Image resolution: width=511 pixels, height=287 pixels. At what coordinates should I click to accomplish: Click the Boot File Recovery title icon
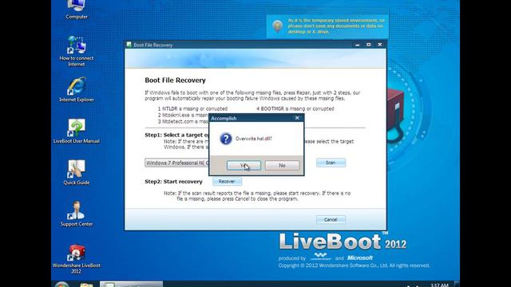pyautogui.click(x=129, y=45)
